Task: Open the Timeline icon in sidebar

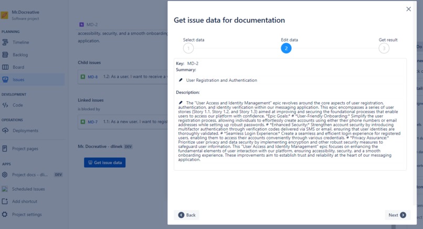Action: (5, 42)
